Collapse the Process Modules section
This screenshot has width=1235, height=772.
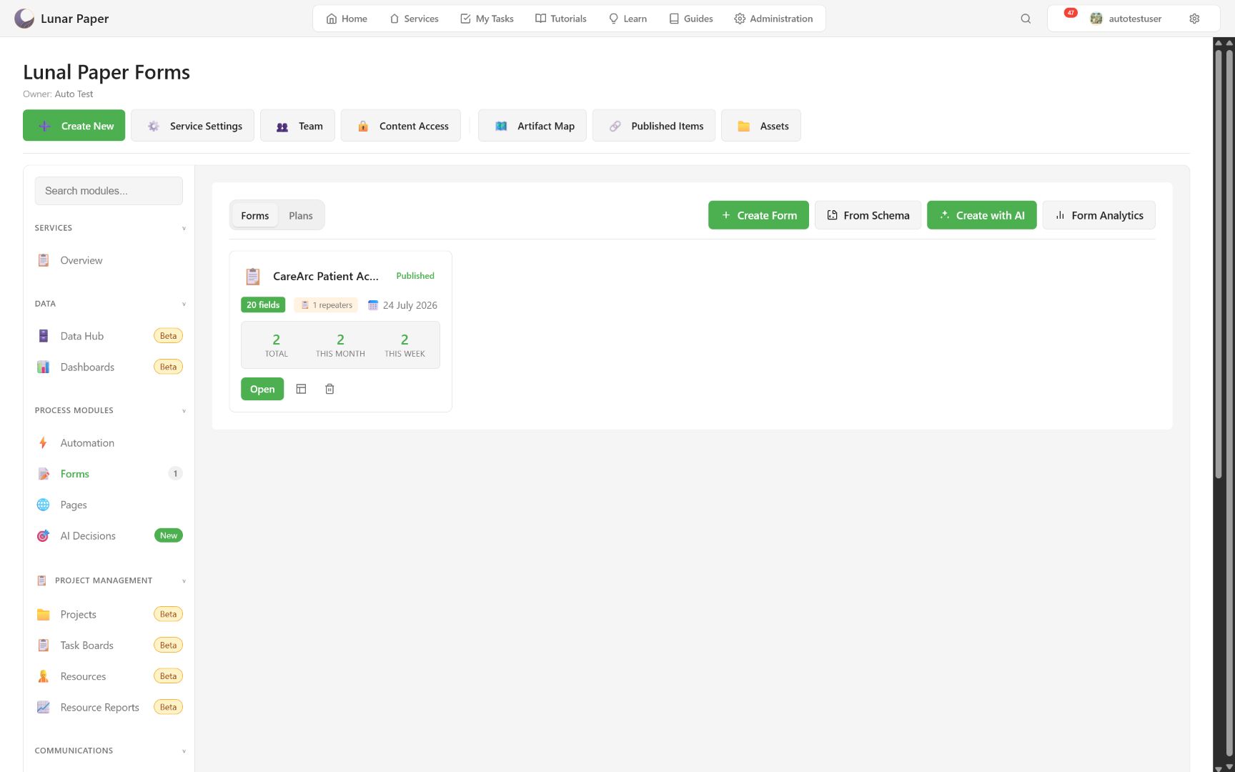tap(184, 411)
